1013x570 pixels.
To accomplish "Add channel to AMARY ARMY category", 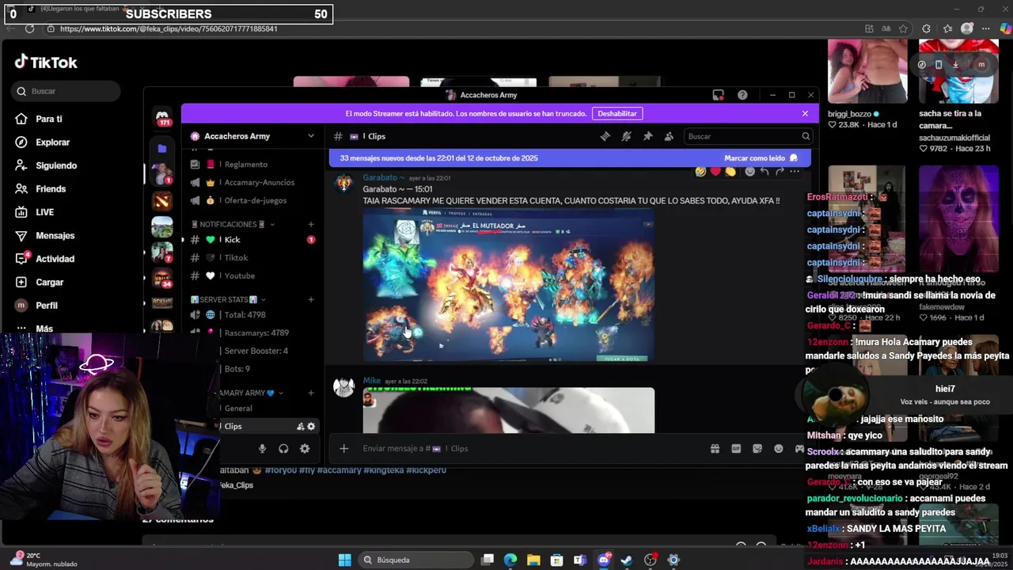I will click(x=311, y=393).
